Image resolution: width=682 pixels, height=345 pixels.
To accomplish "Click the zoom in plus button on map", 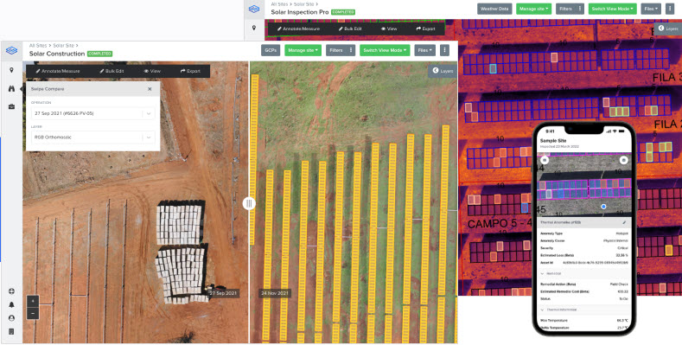I will pyautogui.click(x=33, y=301).
